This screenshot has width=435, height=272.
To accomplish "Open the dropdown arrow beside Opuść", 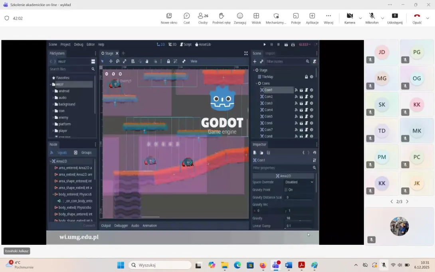I will coord(428,18).
